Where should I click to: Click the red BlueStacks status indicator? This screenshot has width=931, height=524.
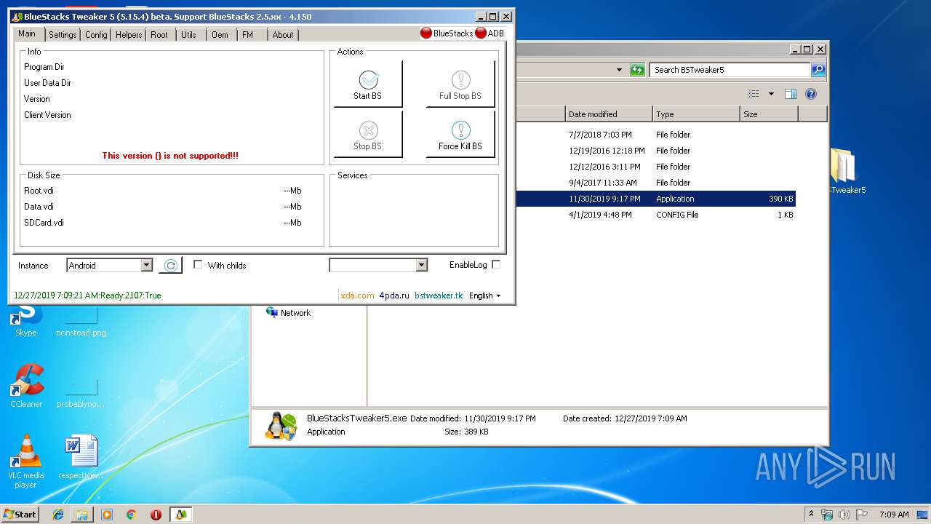[x=426, y=33]
